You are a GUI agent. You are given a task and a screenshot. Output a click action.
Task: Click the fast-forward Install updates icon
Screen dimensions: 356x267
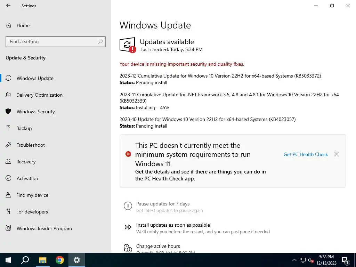(x=128, y=227)
